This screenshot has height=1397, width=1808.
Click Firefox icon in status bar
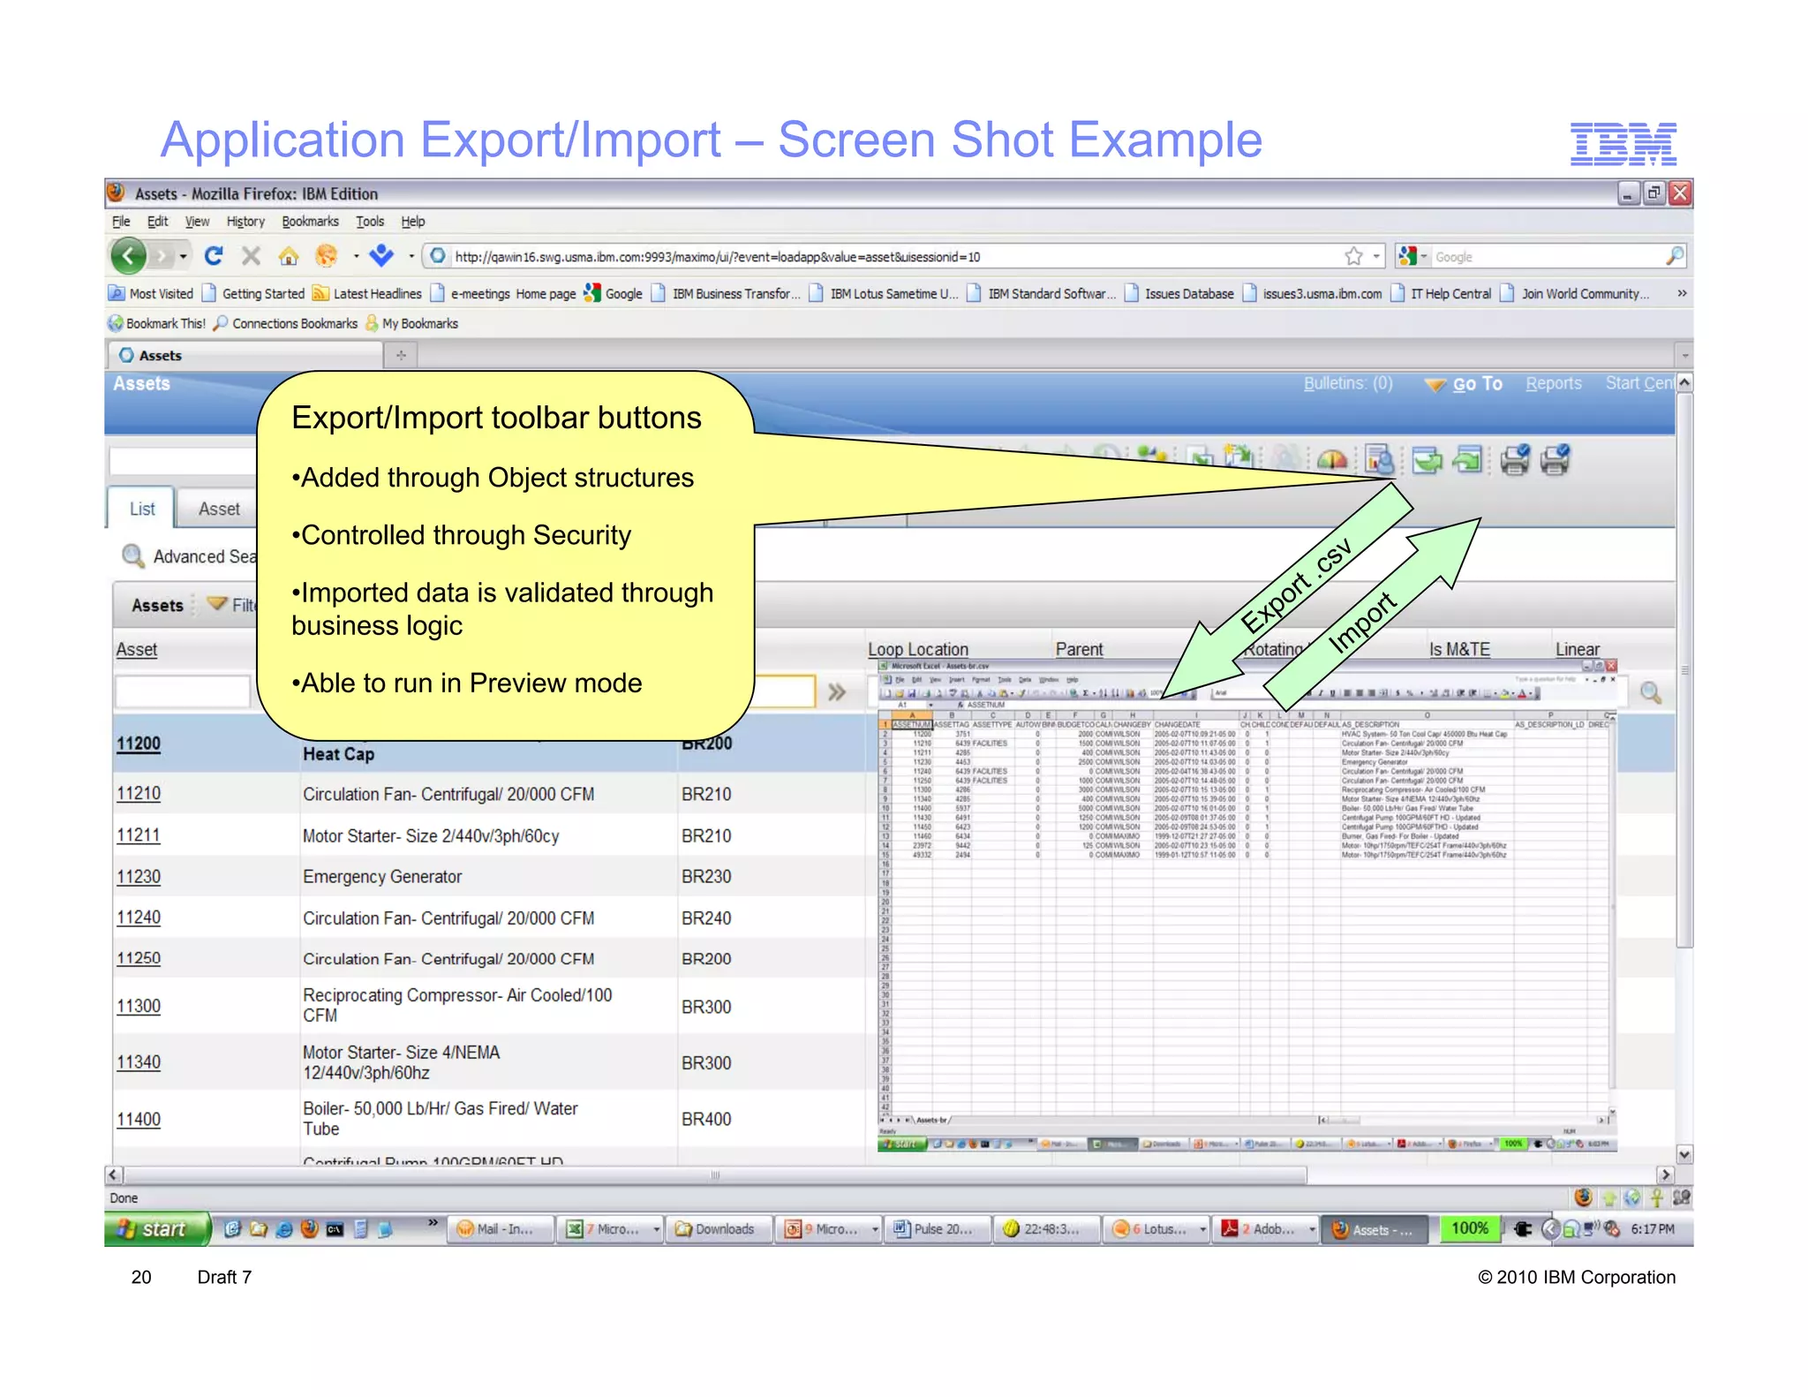(x=1583, y=1197)
